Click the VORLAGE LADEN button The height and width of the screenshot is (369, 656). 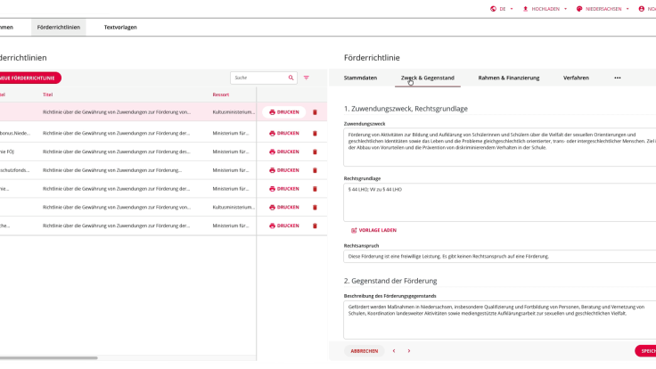[373, 231]
